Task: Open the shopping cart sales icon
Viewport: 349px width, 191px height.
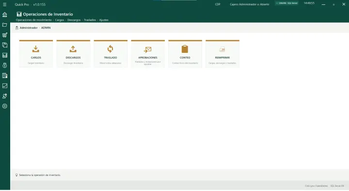Action: pyautogui.click(x=5, y=35)
